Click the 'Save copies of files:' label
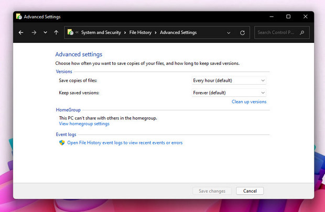 tap(78, 81)
